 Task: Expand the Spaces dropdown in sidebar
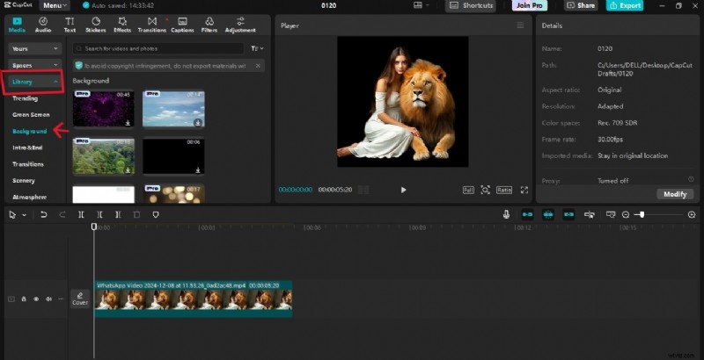(x=34, y=66)
